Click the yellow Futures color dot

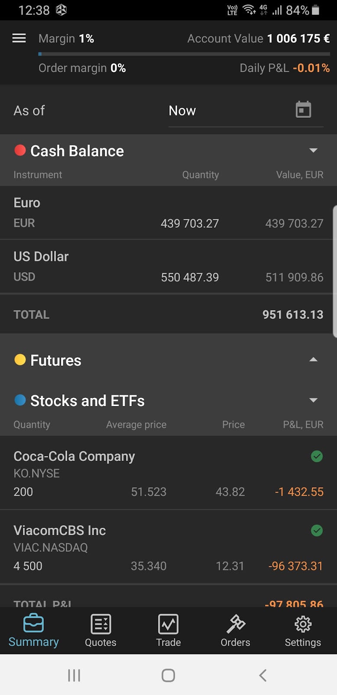coord(20,360)
